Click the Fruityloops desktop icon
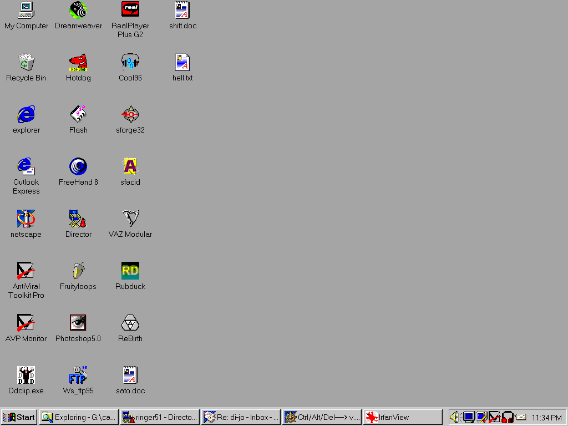 pyautogui.click(x=78, y=271)
